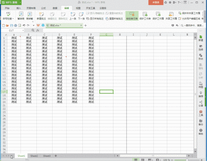This screenshot has height=161, width=207.
Task: Save the workbook with the floppy icon
Action: pyautogui.click(x=12, y=25)
